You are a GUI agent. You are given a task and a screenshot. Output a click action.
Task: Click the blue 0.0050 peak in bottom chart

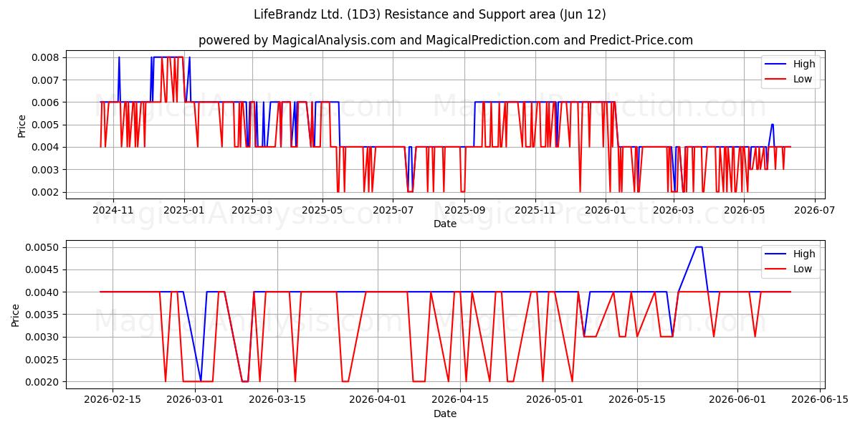(699, 247)
